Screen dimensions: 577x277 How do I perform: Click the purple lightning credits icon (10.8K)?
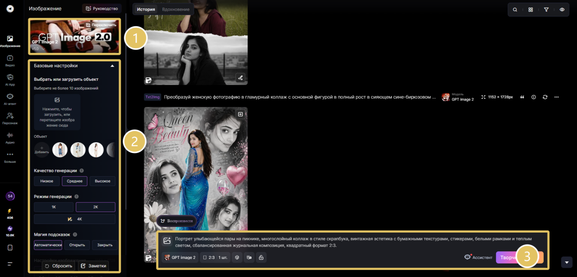point(10,228)
